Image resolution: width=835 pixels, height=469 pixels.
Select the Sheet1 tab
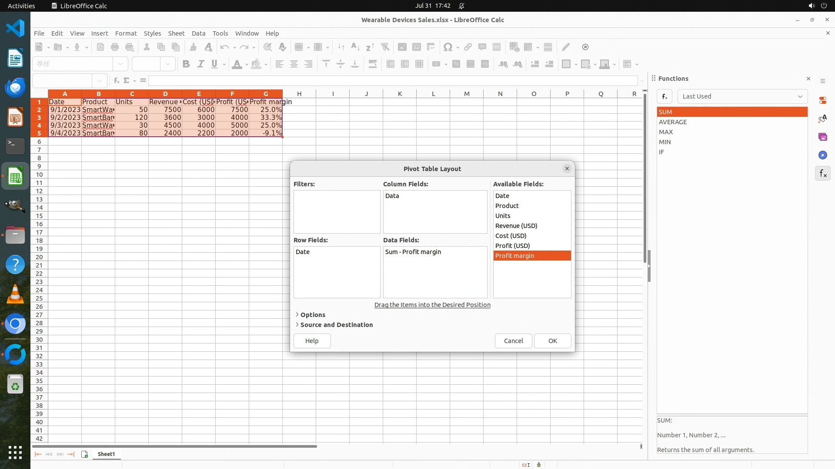(106, 454)
